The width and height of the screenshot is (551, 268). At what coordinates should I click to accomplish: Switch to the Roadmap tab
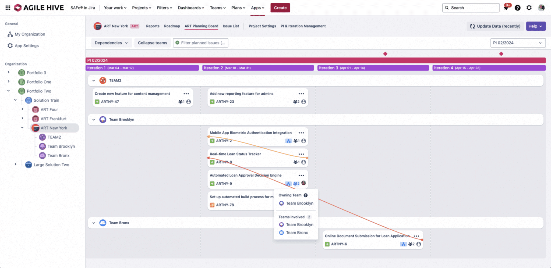(x=172, y=26)
